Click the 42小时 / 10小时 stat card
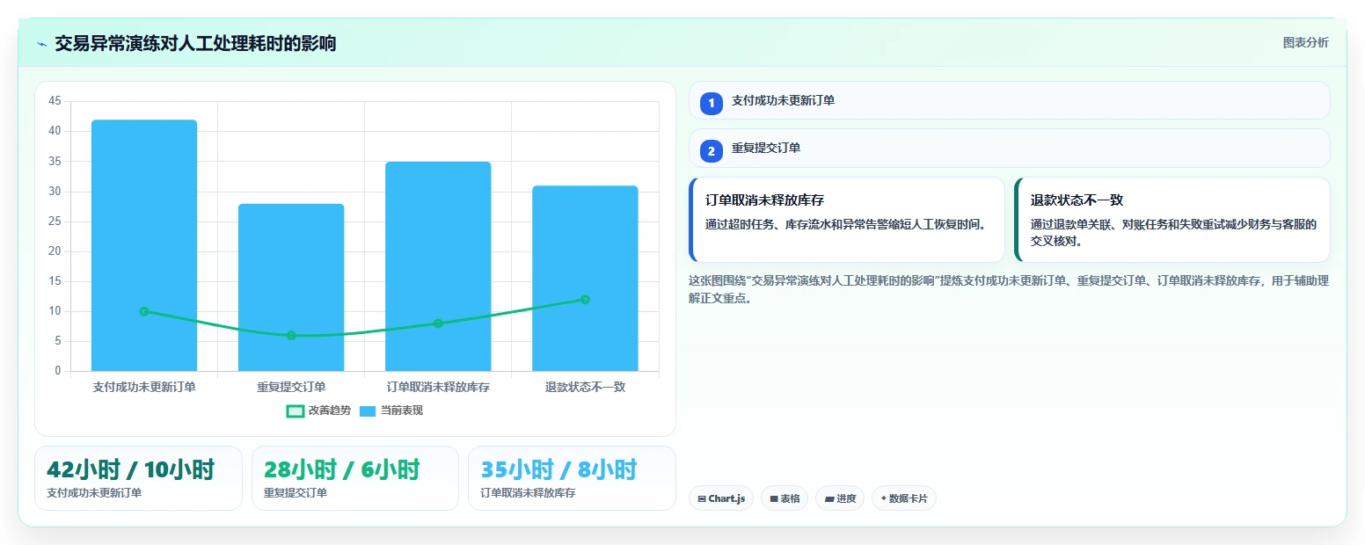1365x545 pixels. [x=138, y=478]
